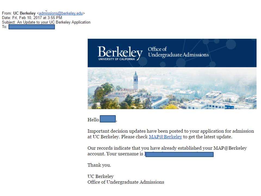The image size is (261, 196).
Task: Click the 'Our records indicate' paragraph
Action: point(167,148)
